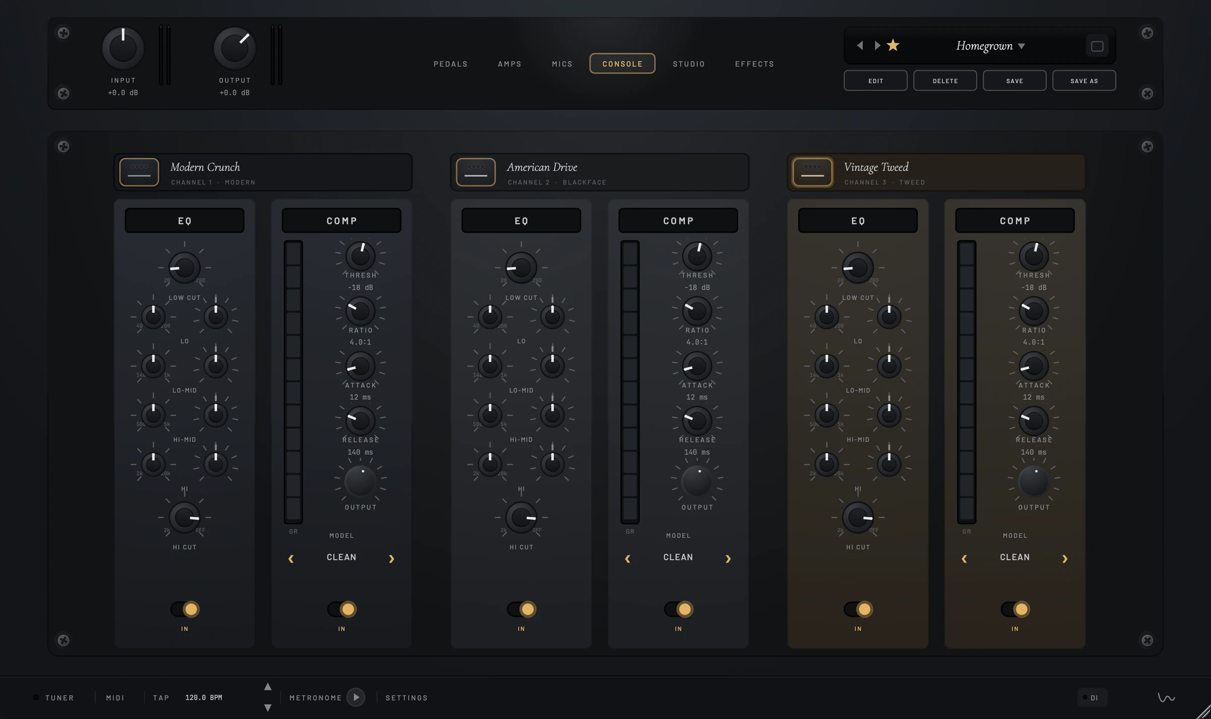The image size is (1211, 719).
Task: Click the EDIT preset button
Action: pyautogui.click(x=875, y=81)
